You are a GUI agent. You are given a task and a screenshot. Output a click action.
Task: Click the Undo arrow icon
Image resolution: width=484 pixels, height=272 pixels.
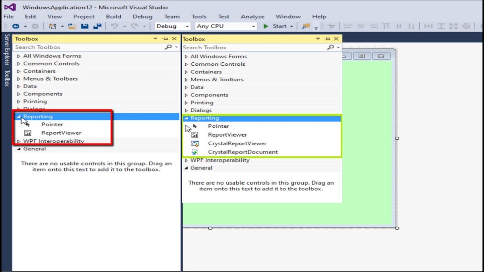[x=114, y=26]
